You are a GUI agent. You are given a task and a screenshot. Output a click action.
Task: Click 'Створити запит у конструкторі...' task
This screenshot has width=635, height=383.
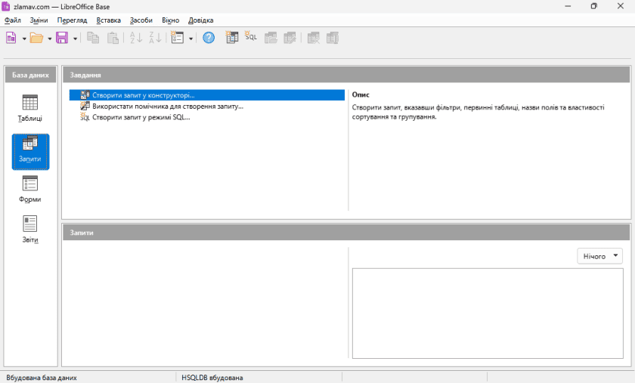pyautogui.click(x=143, y=96)
